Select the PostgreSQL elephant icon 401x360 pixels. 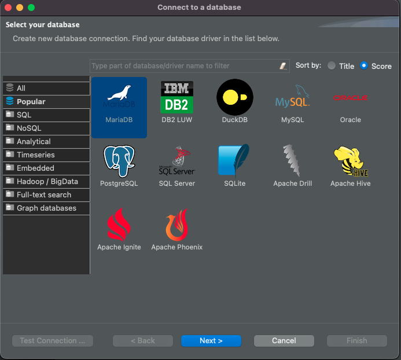(119, 161)
